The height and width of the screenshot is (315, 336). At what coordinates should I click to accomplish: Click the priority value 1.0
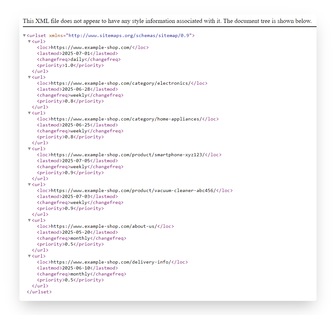click(69, 65)
